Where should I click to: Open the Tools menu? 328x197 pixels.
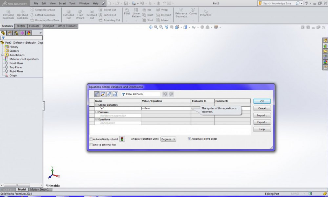(x=72, y=3)
